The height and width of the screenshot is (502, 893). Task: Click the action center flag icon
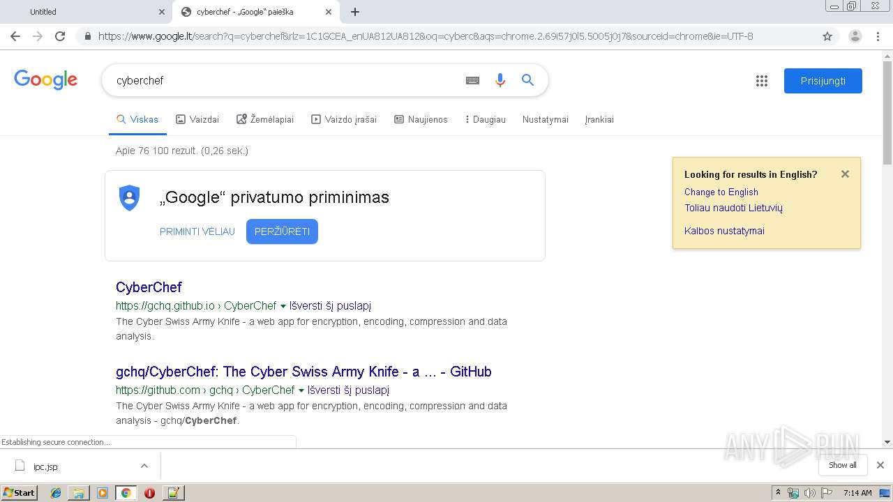point(826,493)
